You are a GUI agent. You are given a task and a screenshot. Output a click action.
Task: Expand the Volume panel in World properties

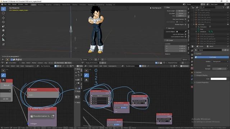(x=195, y=72)
